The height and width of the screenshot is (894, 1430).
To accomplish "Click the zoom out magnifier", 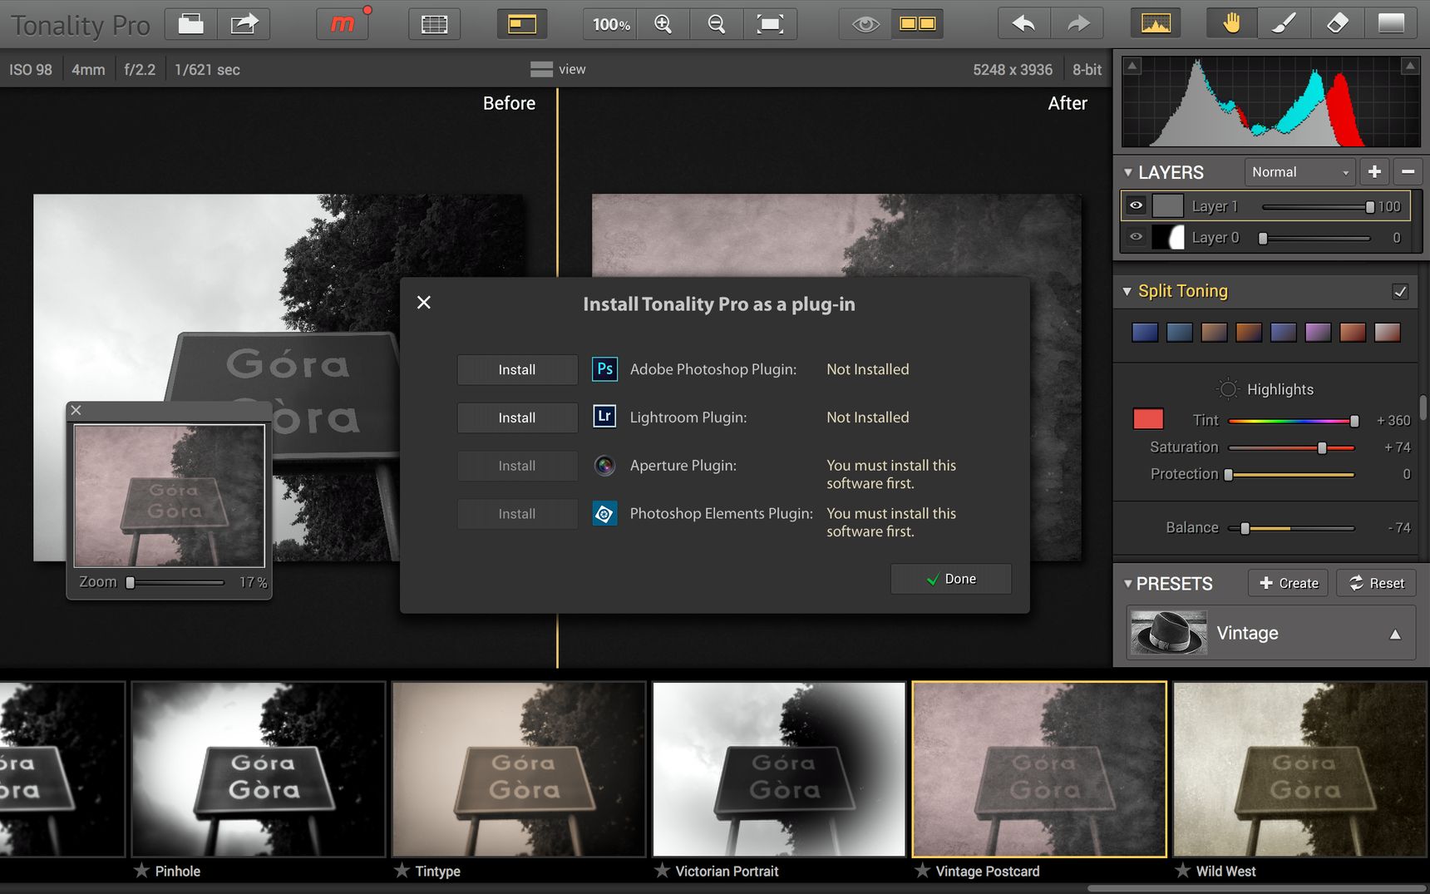I will (717, 24).
